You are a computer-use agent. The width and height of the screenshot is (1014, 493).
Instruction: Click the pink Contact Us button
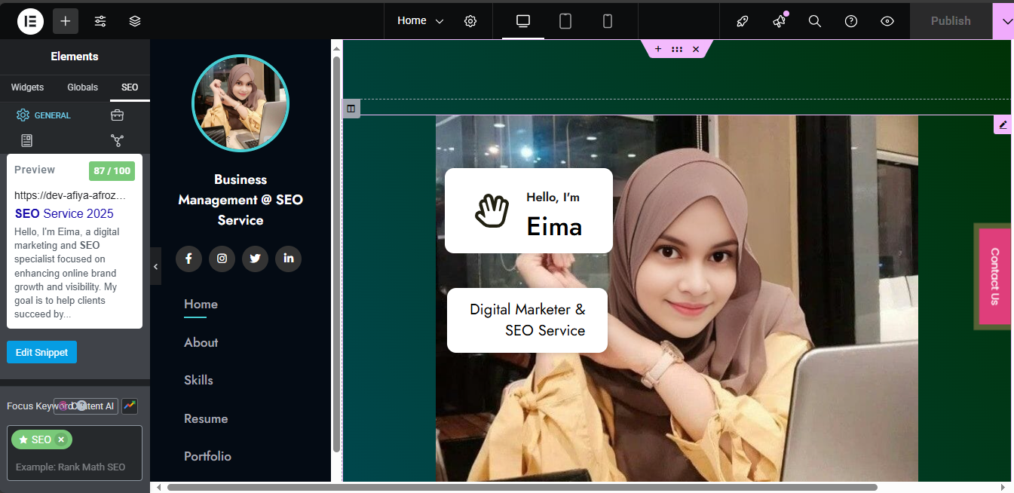[x=994, y=276]
